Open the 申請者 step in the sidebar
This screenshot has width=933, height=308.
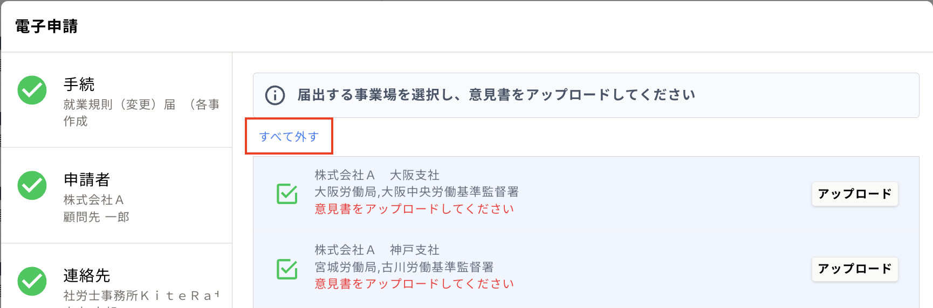(116, 195)
